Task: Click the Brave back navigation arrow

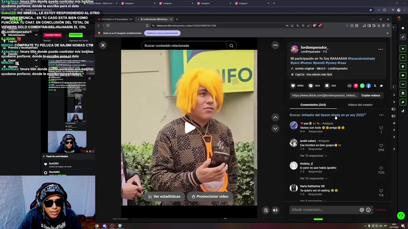Action: [98, 25]
